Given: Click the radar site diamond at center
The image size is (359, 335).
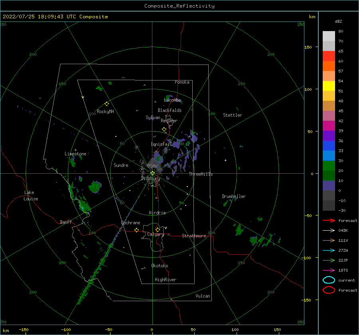Looking at the screenshot, I should [152, 173].
